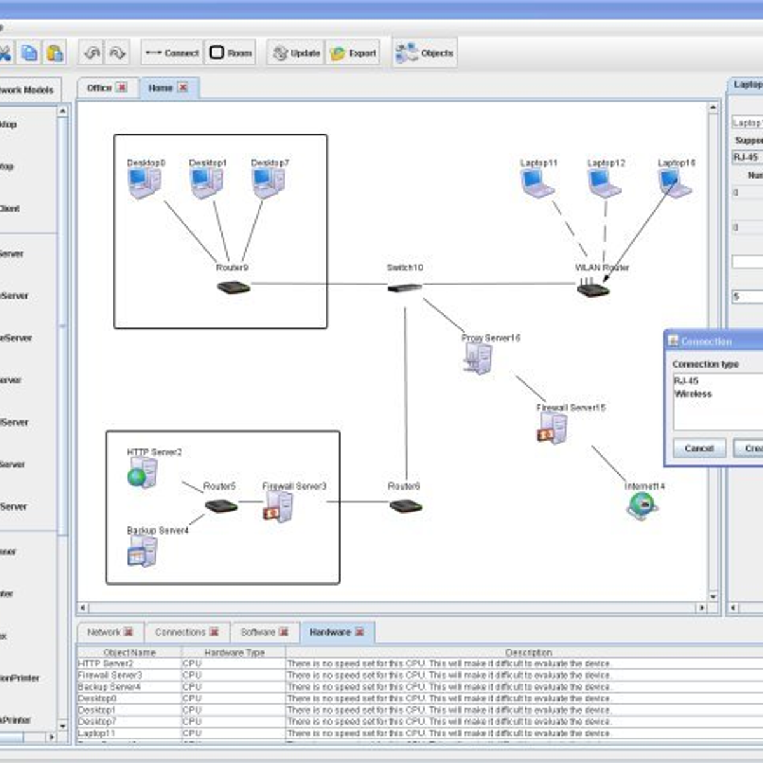Select the Desktop7 computer icon

[x=269, y=183]
